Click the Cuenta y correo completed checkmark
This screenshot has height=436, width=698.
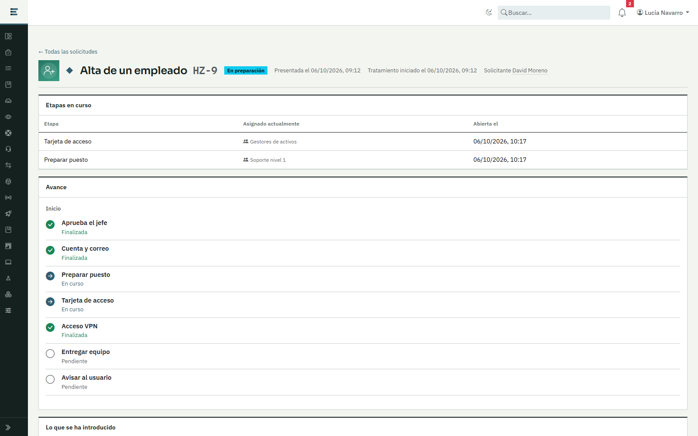click(x=50, y=250)
